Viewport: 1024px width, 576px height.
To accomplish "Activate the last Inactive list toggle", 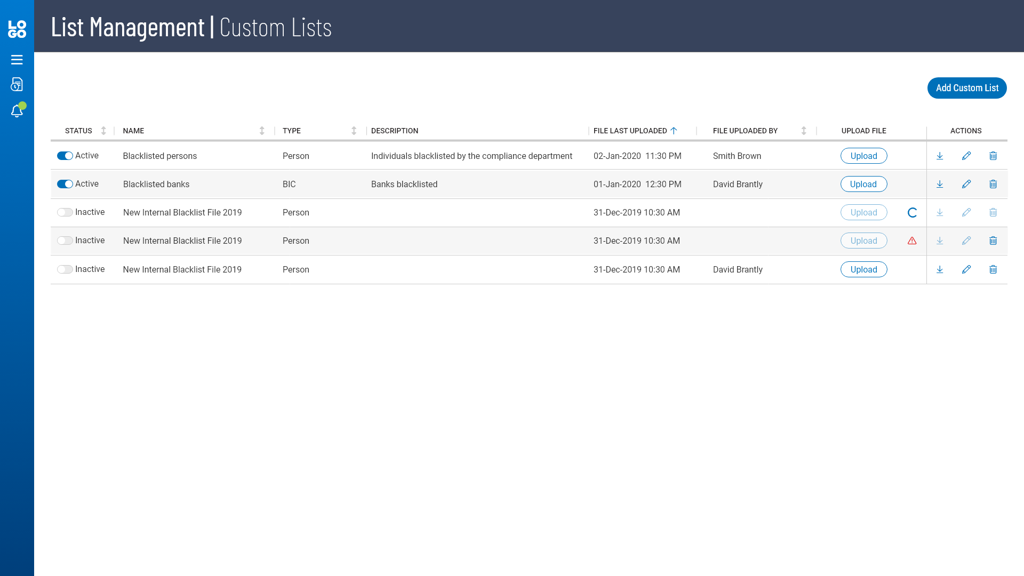I will [x=65, y=269].
